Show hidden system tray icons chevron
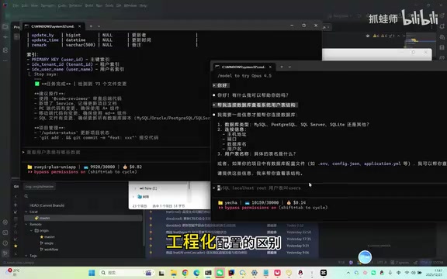The height and width of the screenshot is (279, 447). tap(348, 273)
